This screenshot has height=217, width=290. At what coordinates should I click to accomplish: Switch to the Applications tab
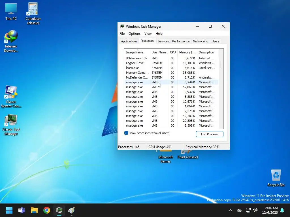point(129,41)
